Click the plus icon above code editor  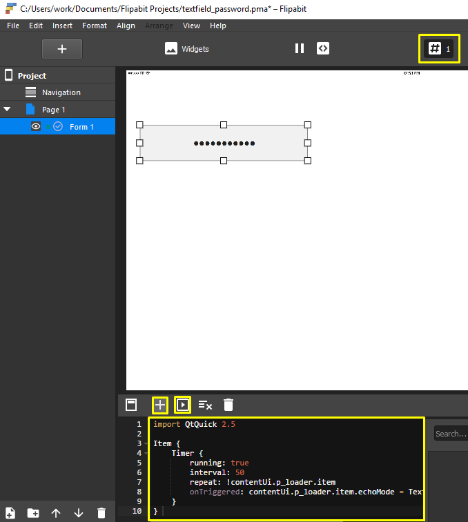(160, 405)
